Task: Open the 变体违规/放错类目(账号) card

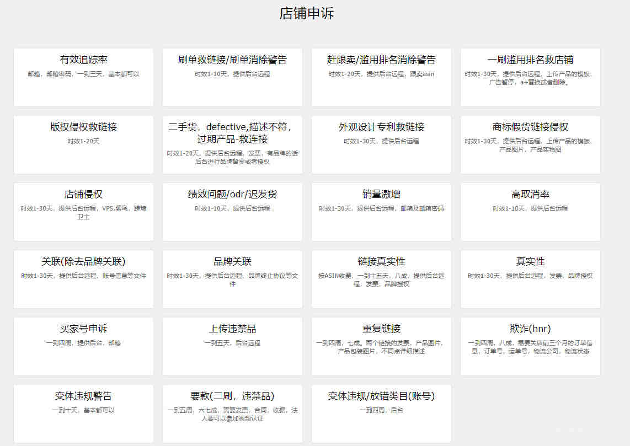Action: click(381, 414)
